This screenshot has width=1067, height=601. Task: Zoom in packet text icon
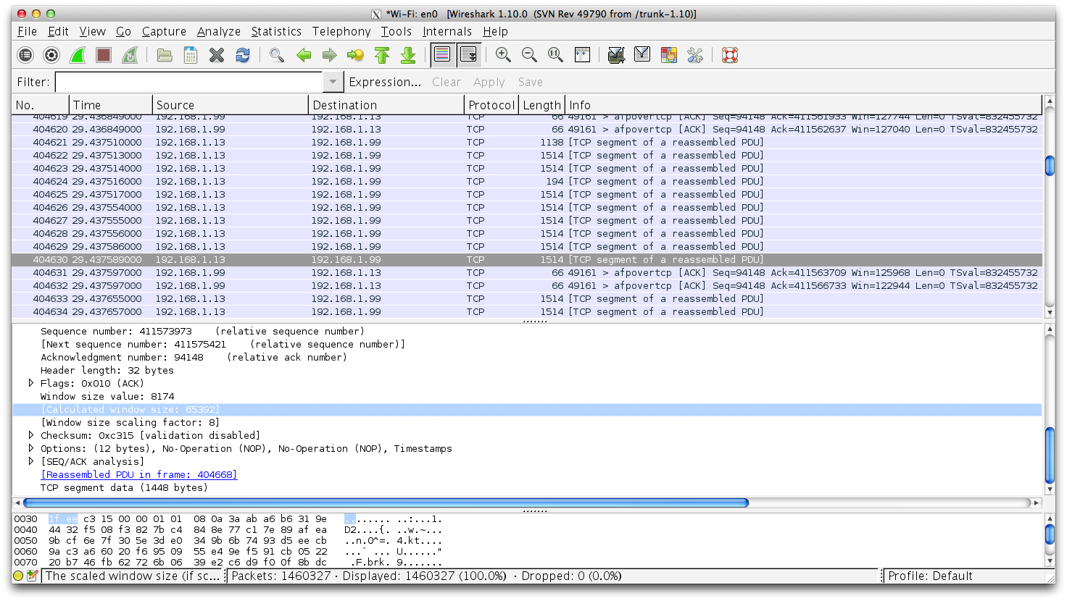(503, 55)
